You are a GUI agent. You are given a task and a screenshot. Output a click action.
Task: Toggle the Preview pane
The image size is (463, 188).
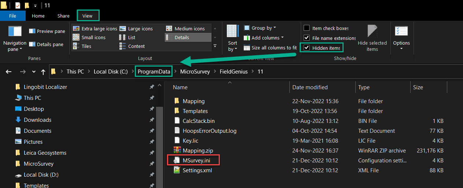[x=47, y=31]
